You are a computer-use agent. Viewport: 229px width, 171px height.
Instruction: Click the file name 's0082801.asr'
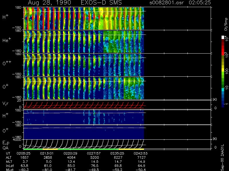167,3
